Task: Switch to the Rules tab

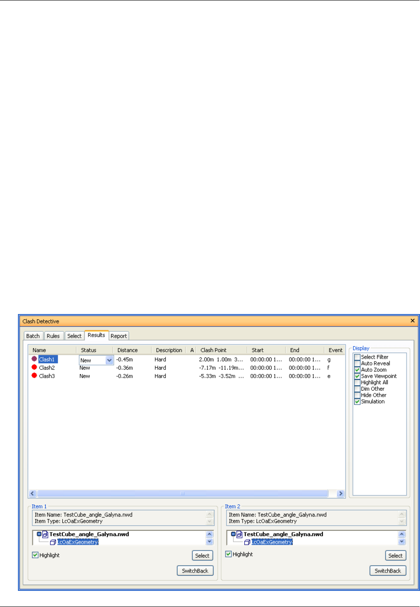Action: point(53,336)
